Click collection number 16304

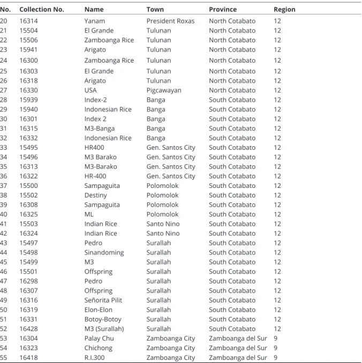point(28,338)
